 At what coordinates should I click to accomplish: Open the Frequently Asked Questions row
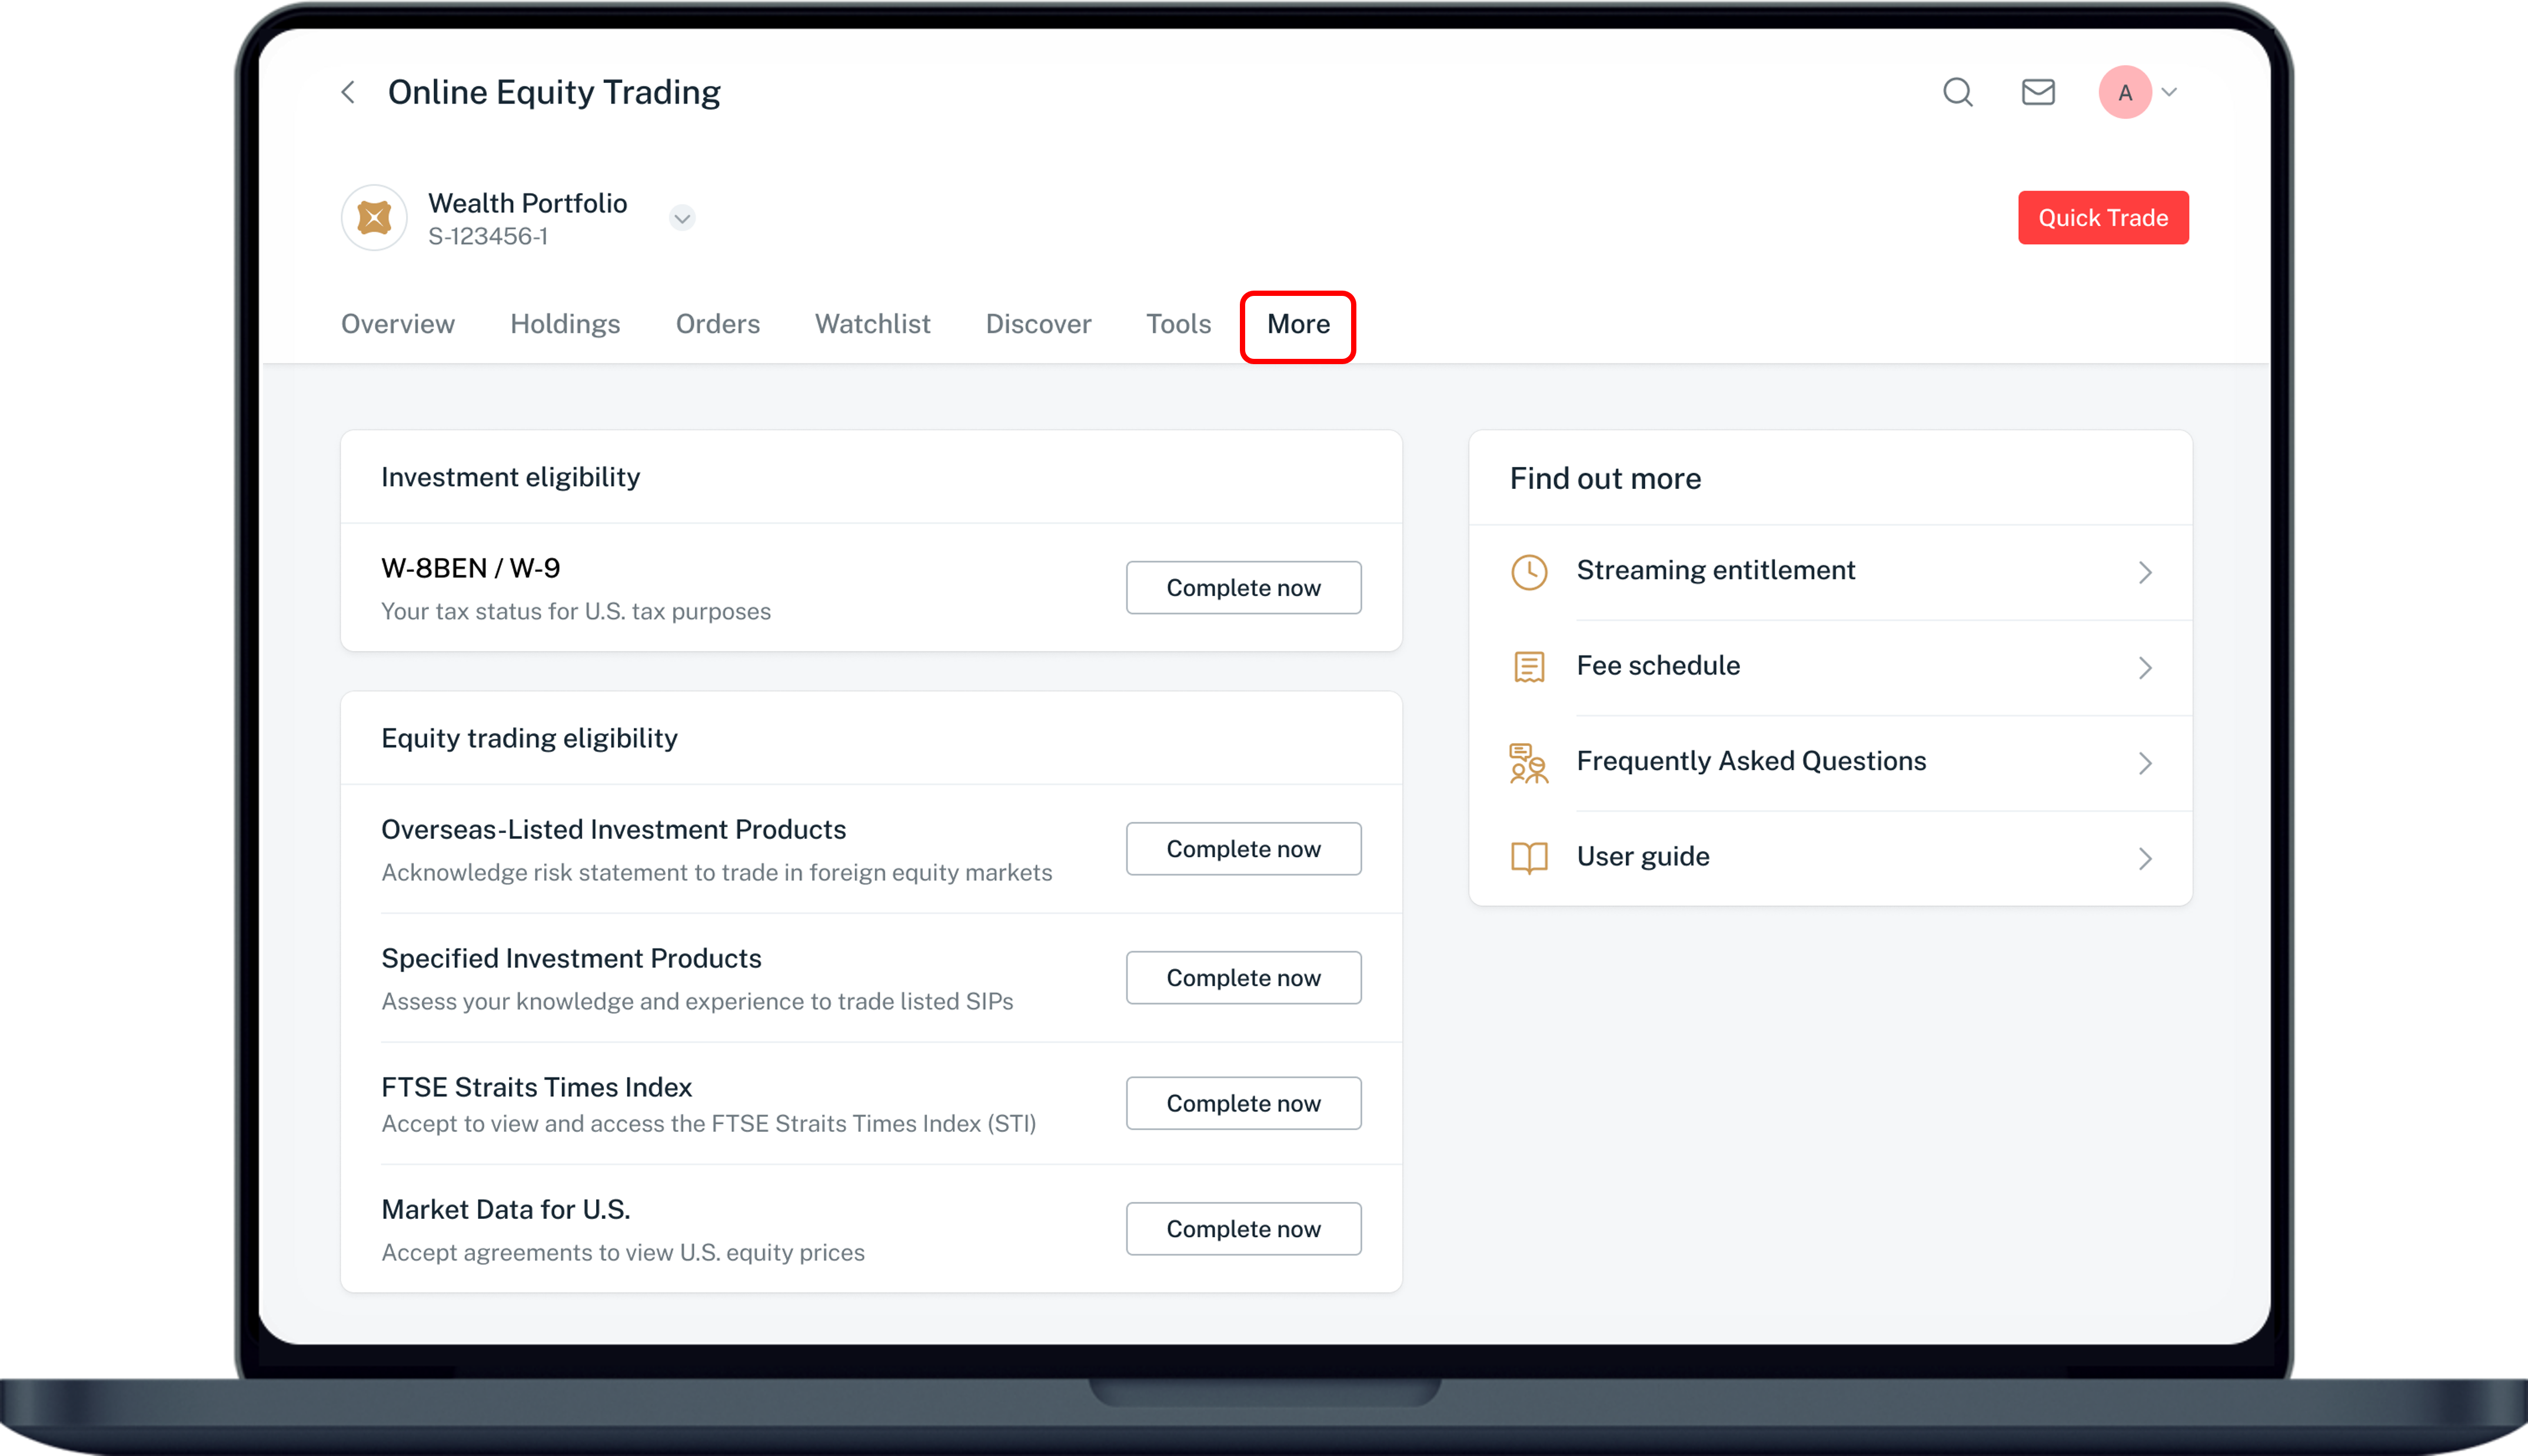1750,762
